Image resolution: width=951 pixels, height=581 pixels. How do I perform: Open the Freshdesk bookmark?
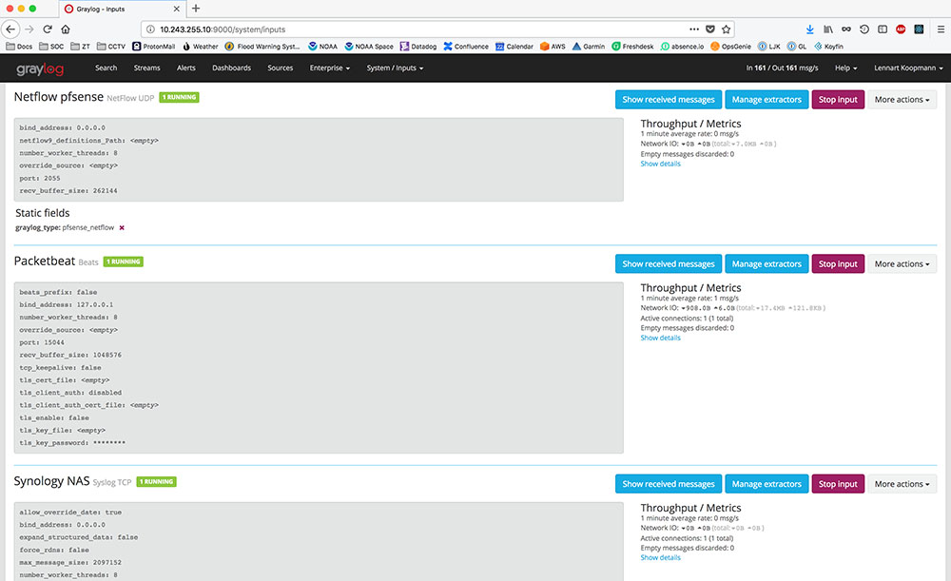coord(632,46)
